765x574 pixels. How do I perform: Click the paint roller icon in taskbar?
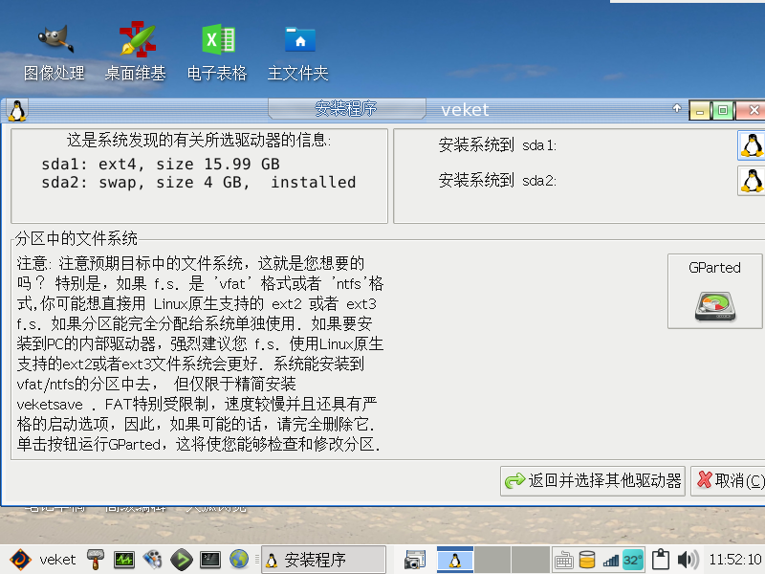(x=96, y=560)
